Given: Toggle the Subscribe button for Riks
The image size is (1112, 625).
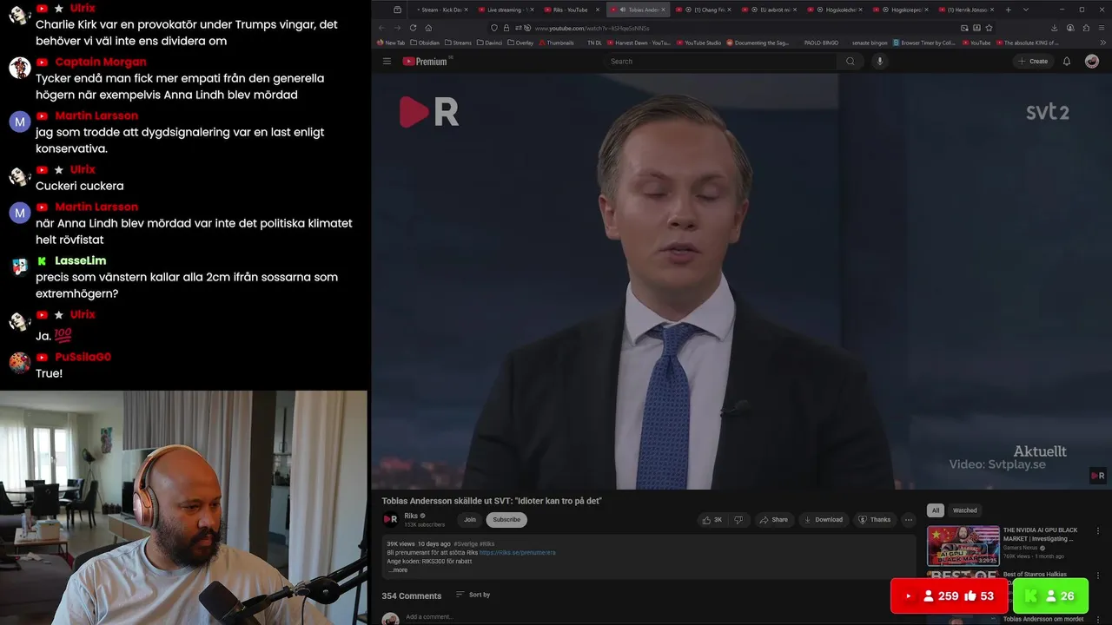Looking at the screenshot, I should click(506, 520).
